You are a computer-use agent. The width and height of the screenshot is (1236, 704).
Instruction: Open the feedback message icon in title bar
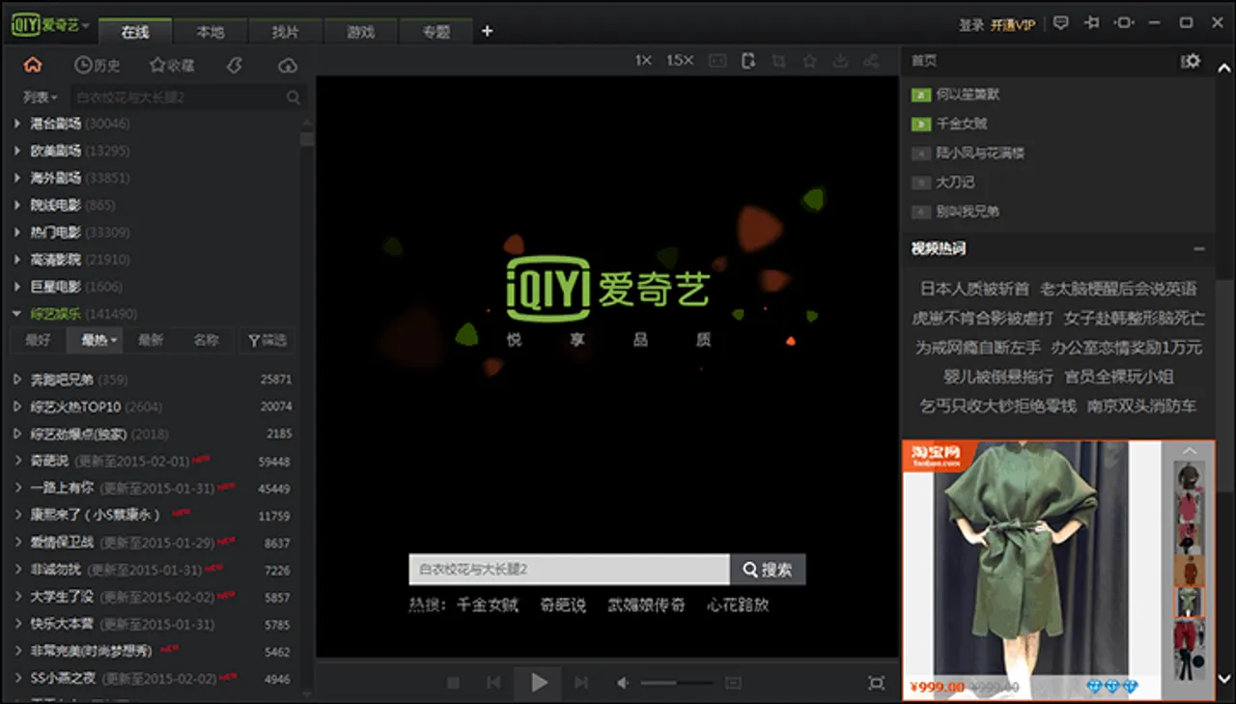[1061, 23]
